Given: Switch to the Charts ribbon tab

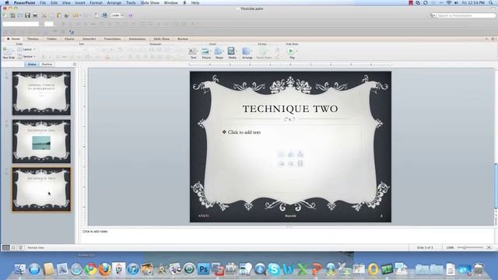Looking at the screenshot, I should pos(69,39).
